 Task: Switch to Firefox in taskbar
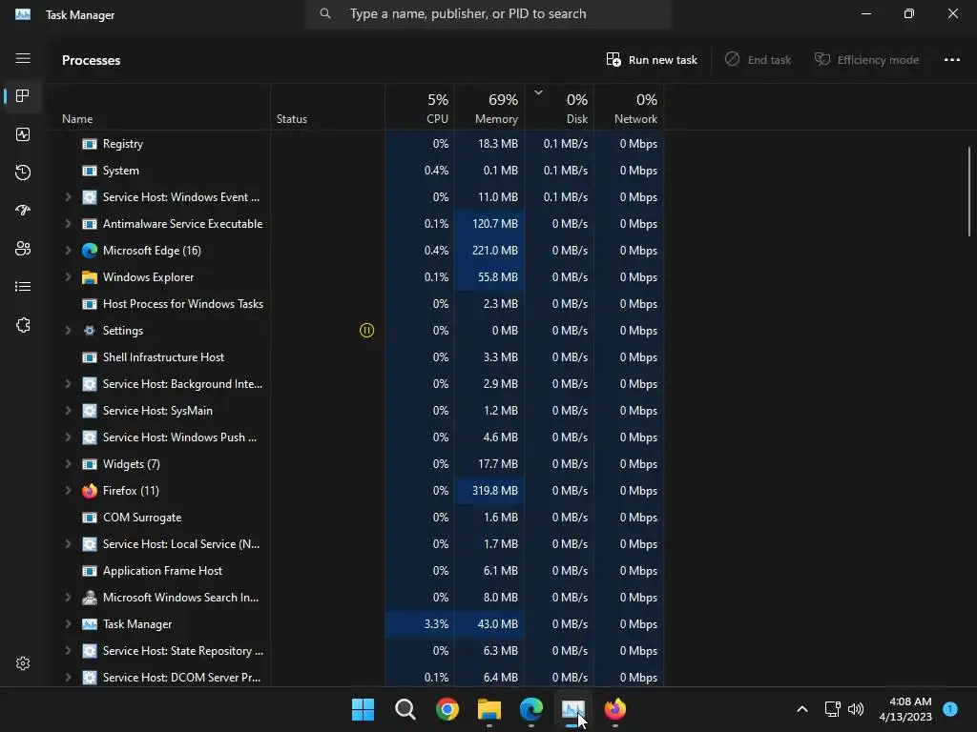(615, 709)
